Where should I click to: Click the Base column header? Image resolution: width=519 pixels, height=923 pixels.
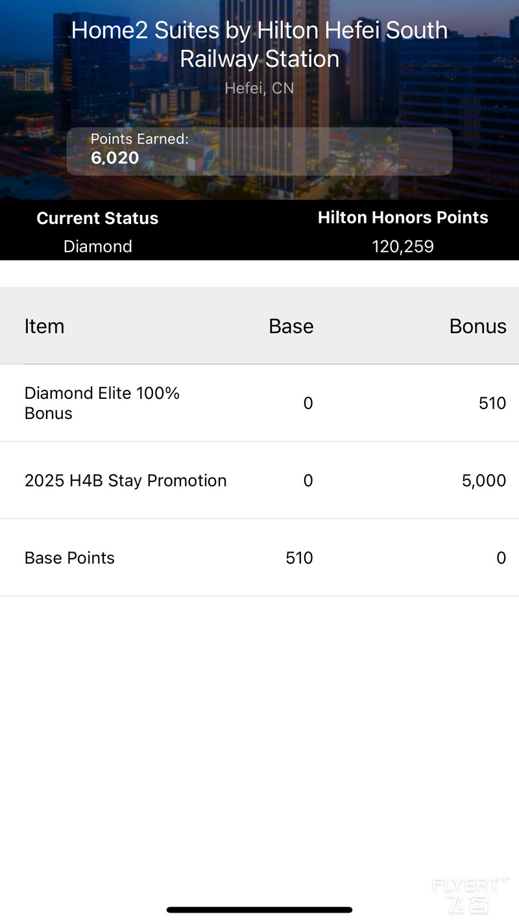coord(291,326)
